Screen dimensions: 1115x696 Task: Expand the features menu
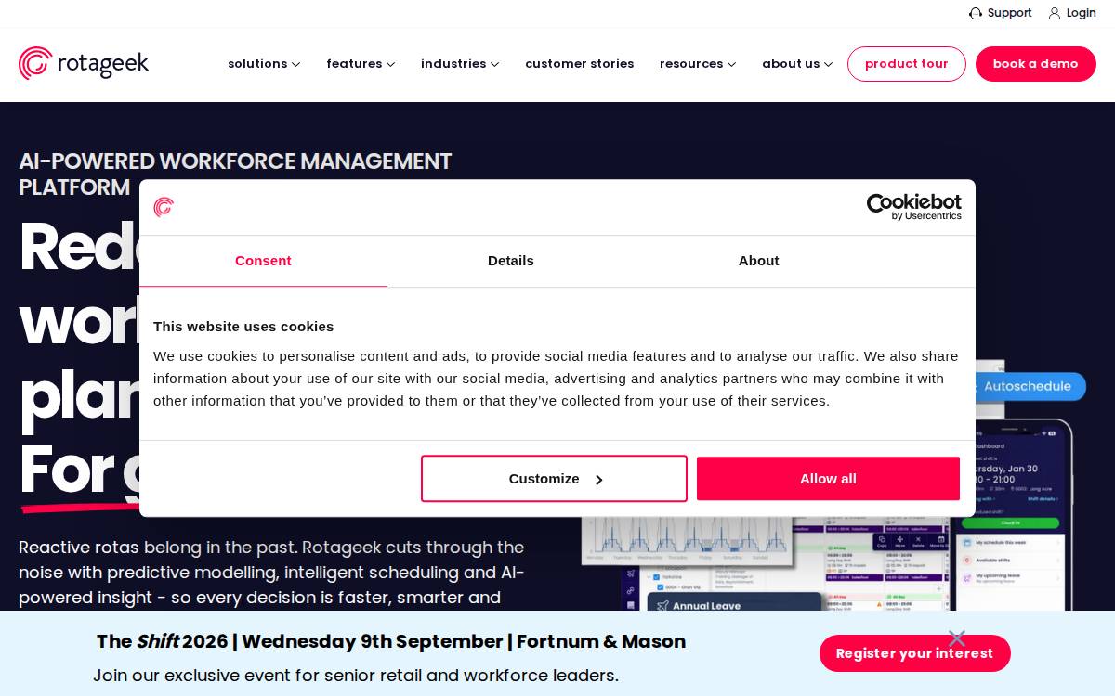click(361, 64)
